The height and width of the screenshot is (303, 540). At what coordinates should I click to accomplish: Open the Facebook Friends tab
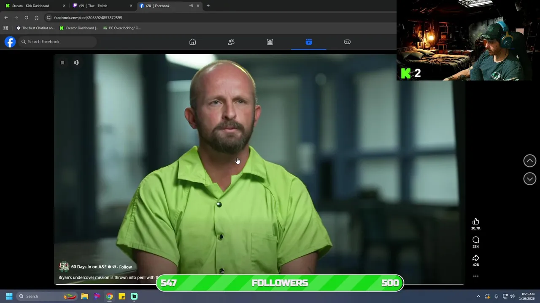tap(231, 42)
